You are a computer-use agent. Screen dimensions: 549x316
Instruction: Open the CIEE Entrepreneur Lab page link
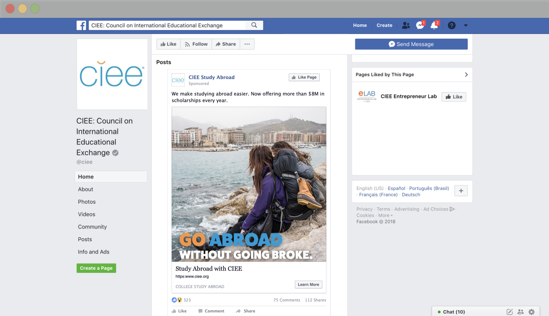pyautogui.click(x=409, y=96)
